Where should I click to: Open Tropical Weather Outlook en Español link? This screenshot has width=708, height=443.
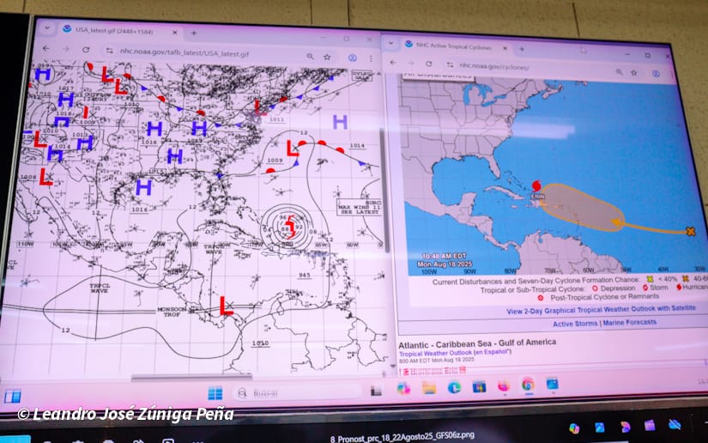tap(455, 352)
